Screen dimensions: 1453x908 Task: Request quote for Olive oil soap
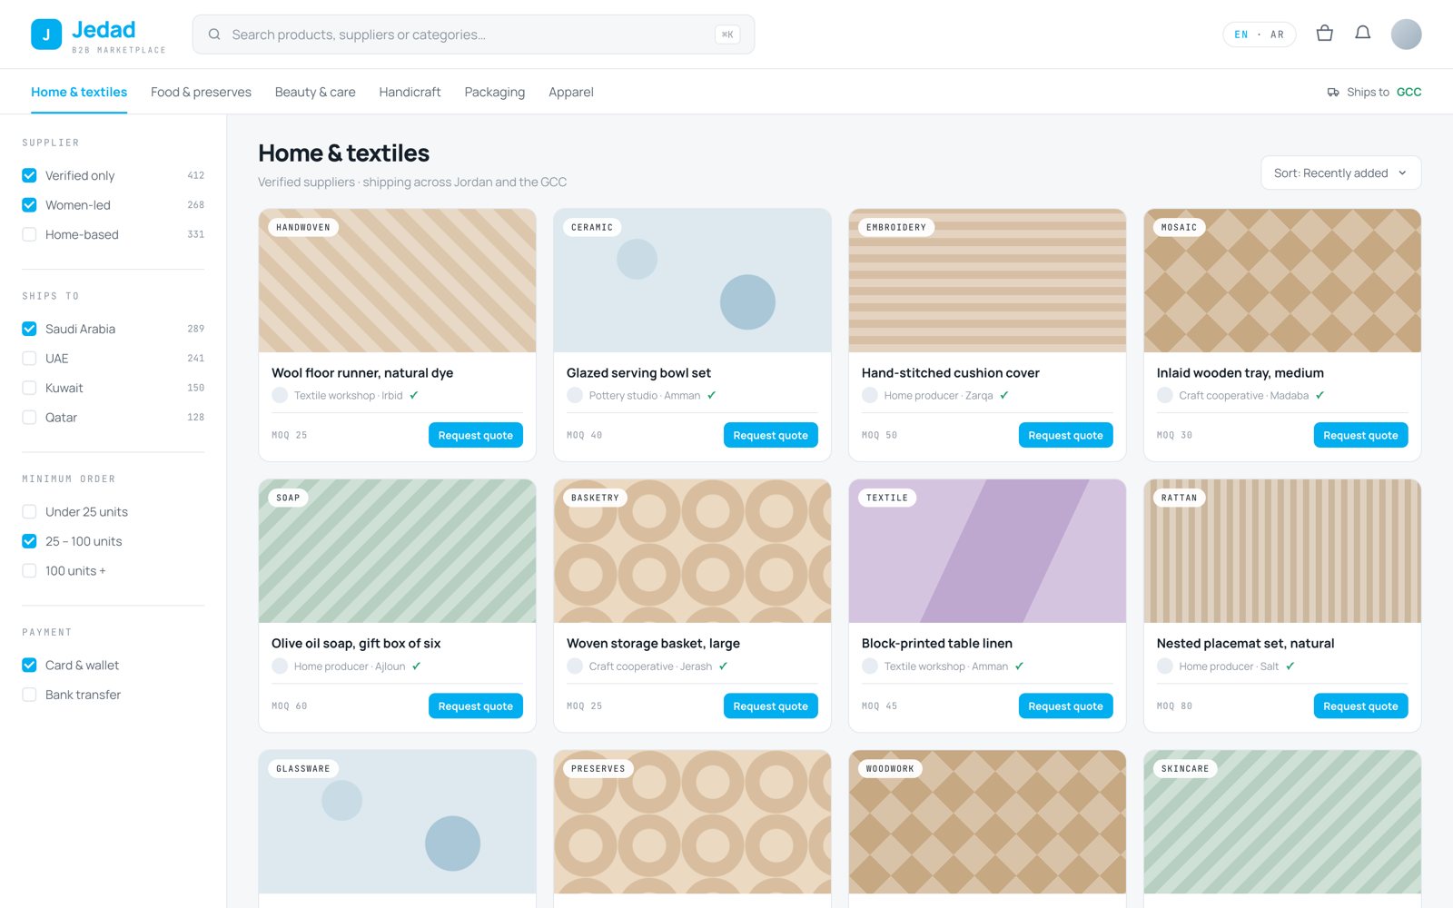476,706
